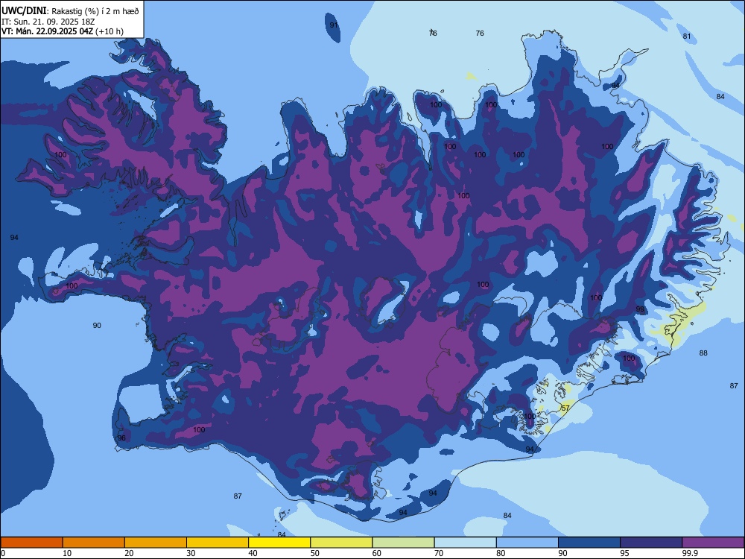745x559 pixels.
Task: Select the "100" label on Snæfellsnes peninsula
Action: [72, 285]
